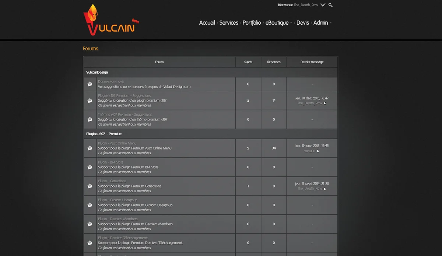Open yohann's profile link
442x256 pixels.
click(310, 151)
